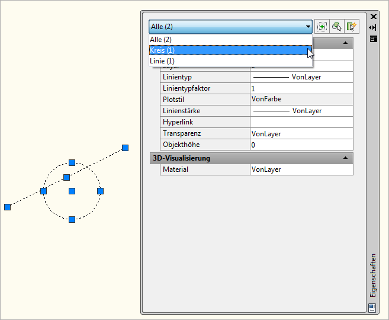Image resolution: width=389 pixels, height=320 pixels.
Task: Toggle auto-hide of the Eigenschaften palette
Action: (373, 27)
